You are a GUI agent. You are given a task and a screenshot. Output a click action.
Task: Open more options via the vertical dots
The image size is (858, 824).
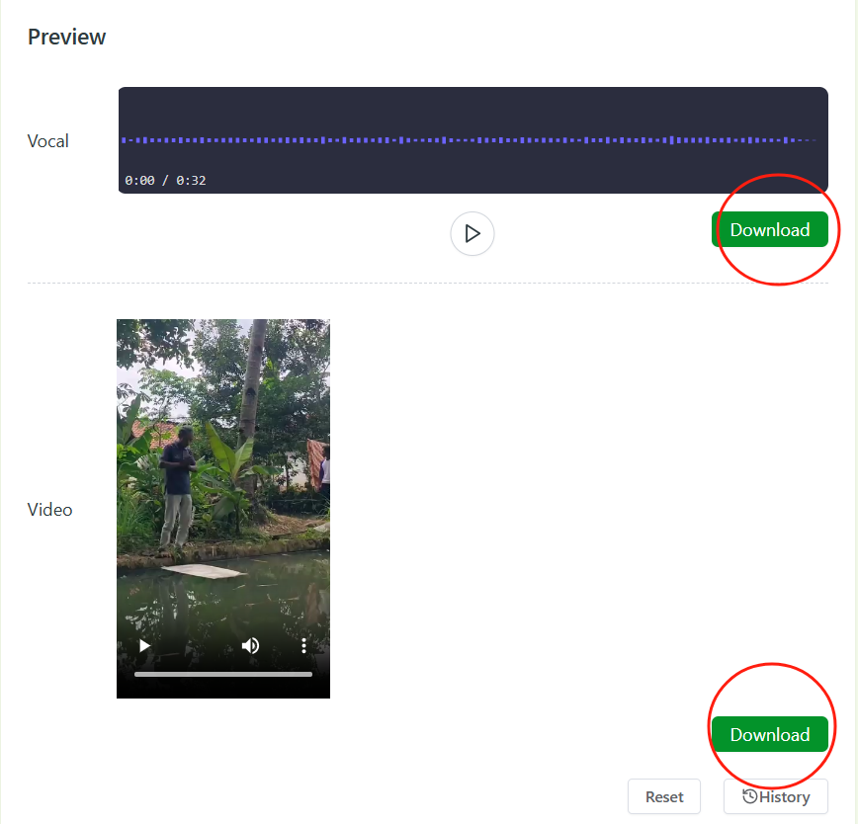tap(303, 645)
